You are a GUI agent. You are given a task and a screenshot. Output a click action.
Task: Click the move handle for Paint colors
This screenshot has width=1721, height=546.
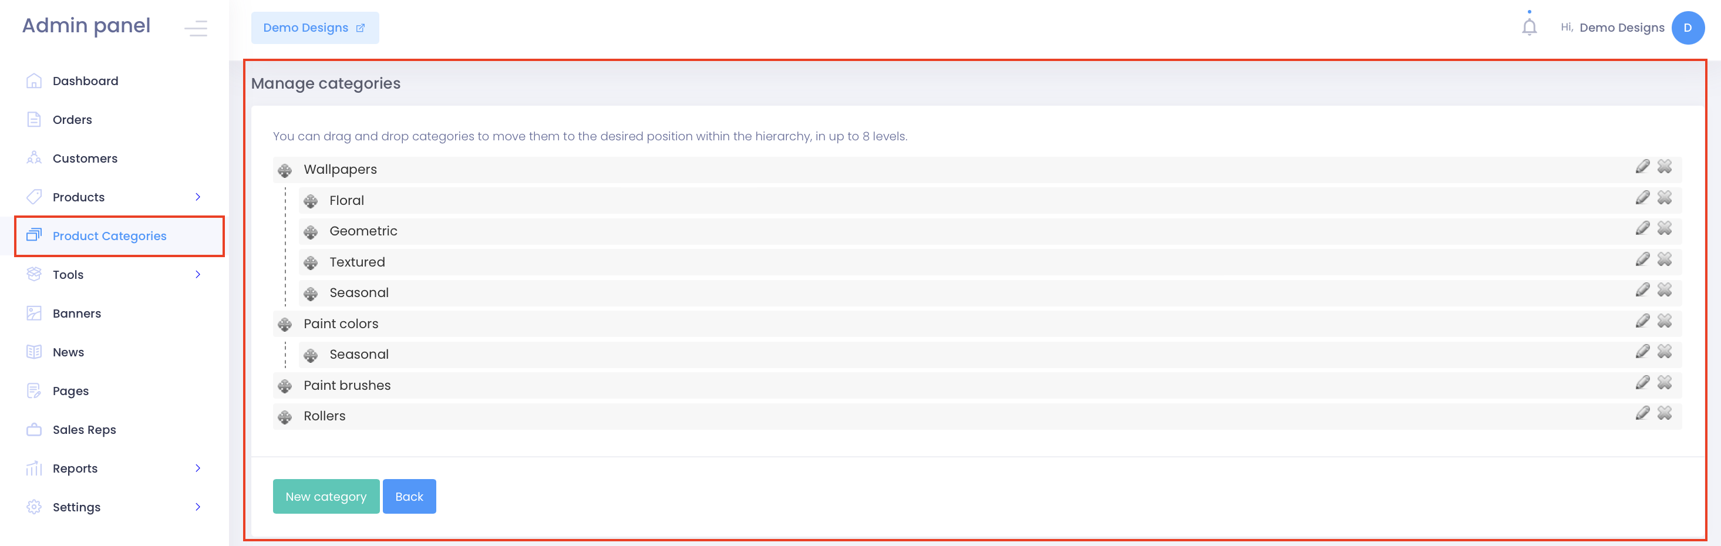tap(285, 325)
